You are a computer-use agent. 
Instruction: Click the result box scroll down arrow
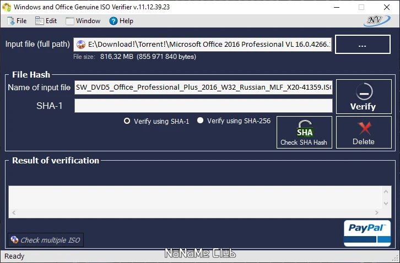coord(386,204)
